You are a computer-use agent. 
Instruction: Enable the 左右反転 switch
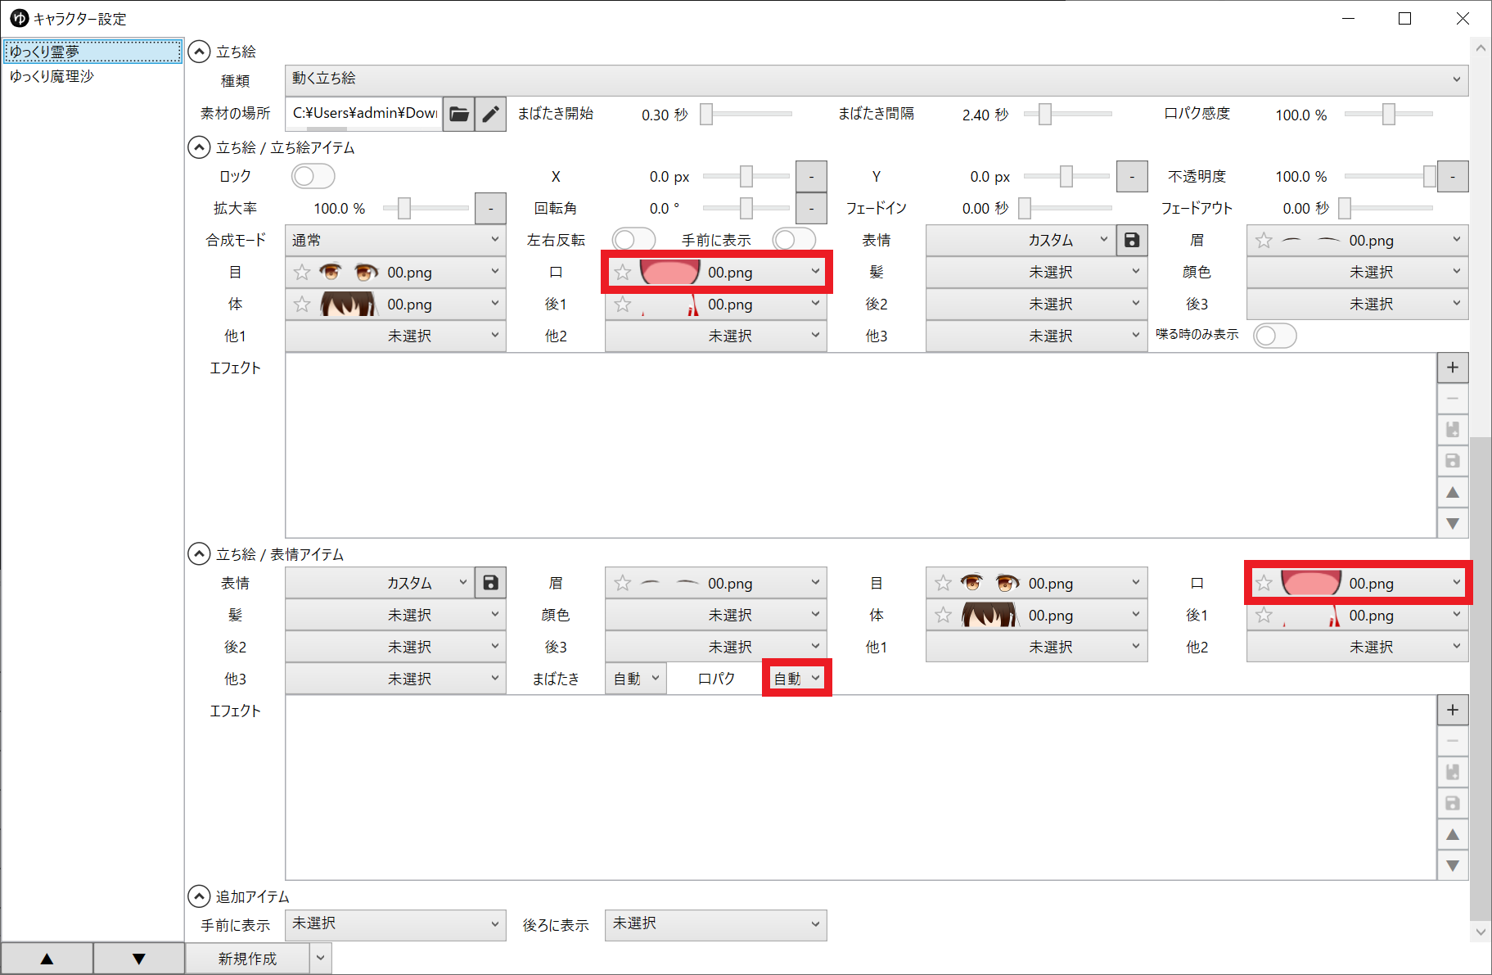click(633, 240)
